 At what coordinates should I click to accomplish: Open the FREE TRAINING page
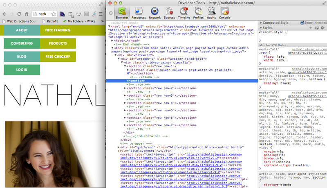point(58,30)
